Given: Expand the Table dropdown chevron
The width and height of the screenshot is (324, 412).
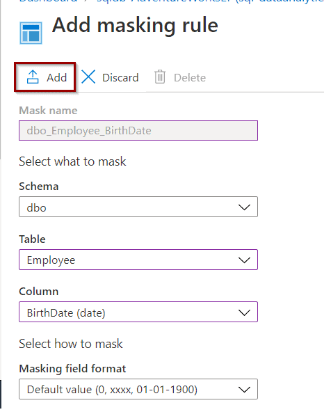Looking at the screenshot, I should 244,260.
